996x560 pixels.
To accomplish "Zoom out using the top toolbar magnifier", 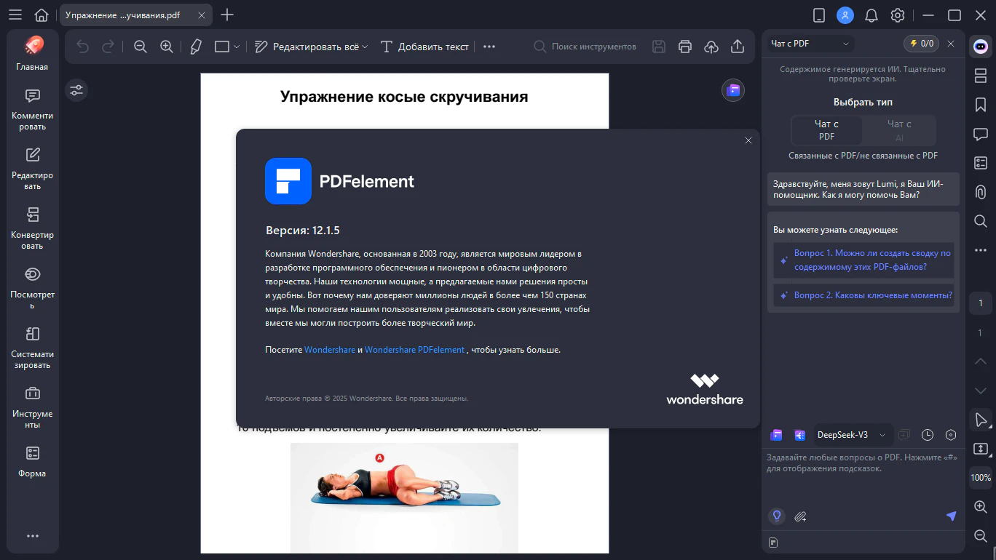I will pyautogui.click(x=141, y=47).
